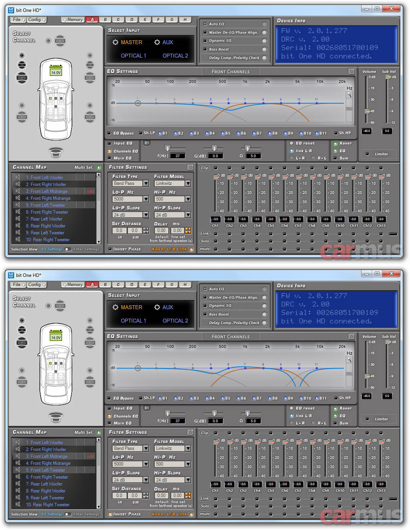
Task: Toggle Invert Phase in the lower window
Action: tap(110, 514)
